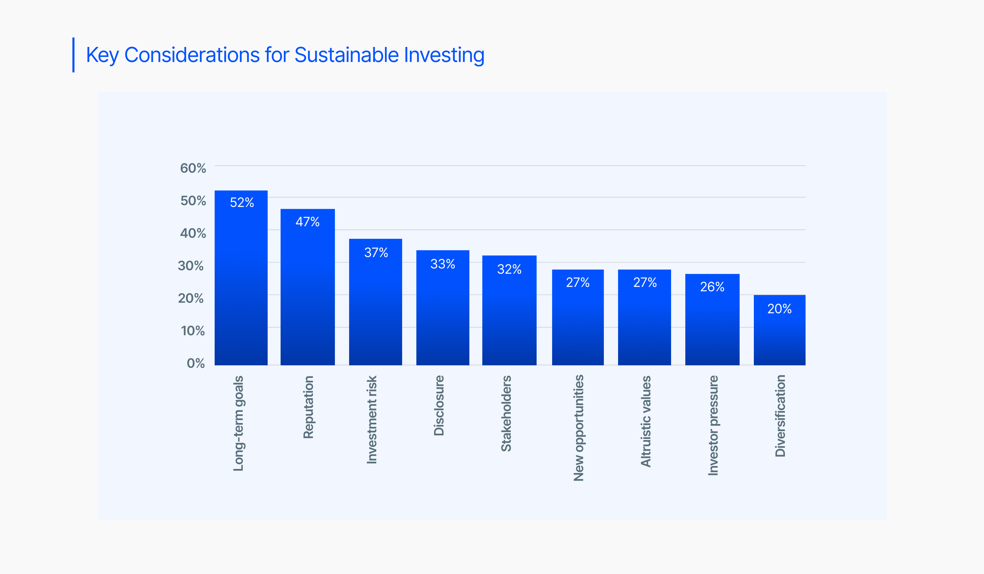Viewport: 984px width, 574px height.
Task: Click the 60% y-axis label
Action: 193,168
